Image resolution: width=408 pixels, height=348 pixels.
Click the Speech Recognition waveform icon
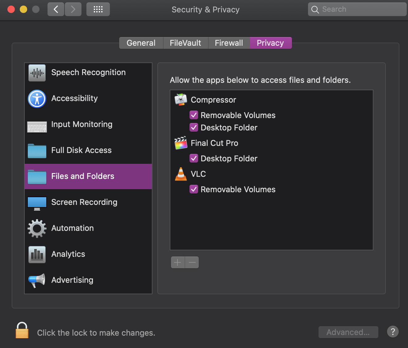click(37, 73)
